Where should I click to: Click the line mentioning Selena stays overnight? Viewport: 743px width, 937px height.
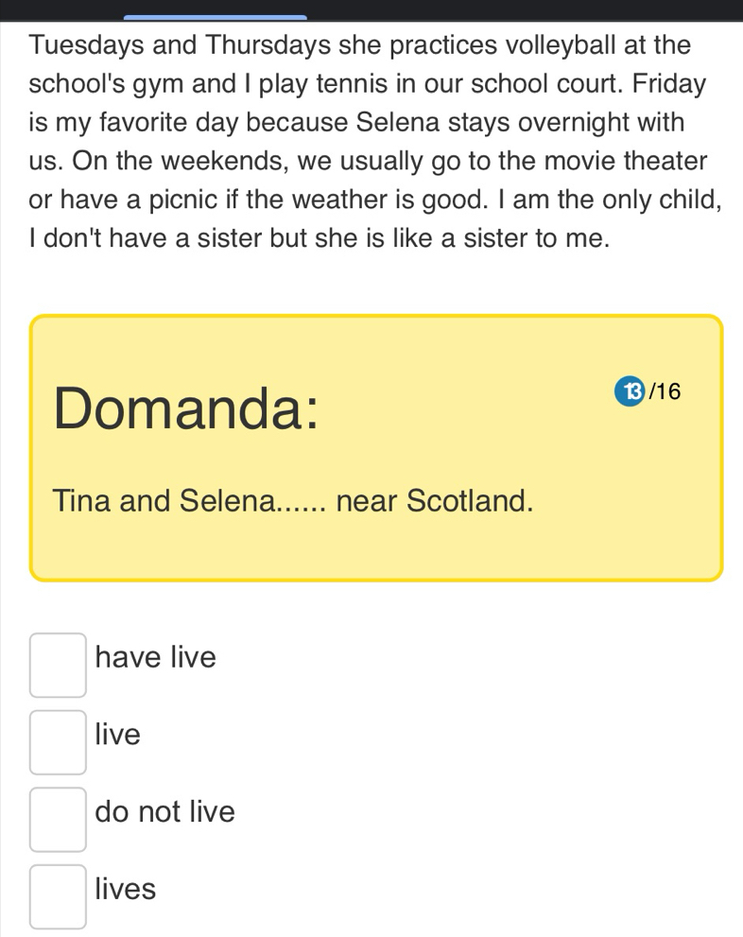(x=356, y=122)
